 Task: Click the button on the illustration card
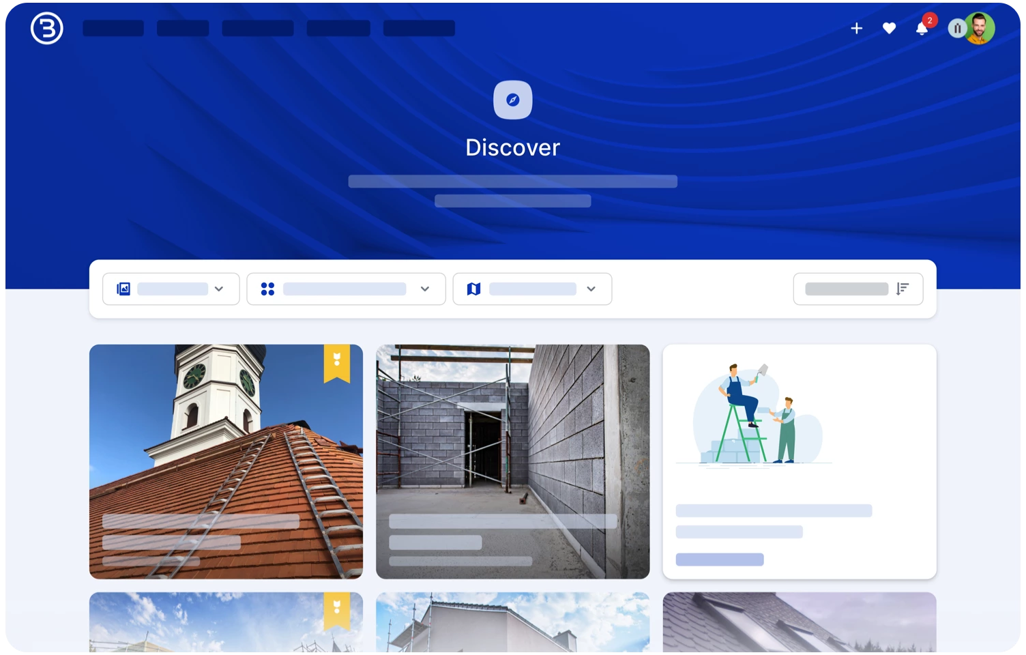click(x=720, y=559)
